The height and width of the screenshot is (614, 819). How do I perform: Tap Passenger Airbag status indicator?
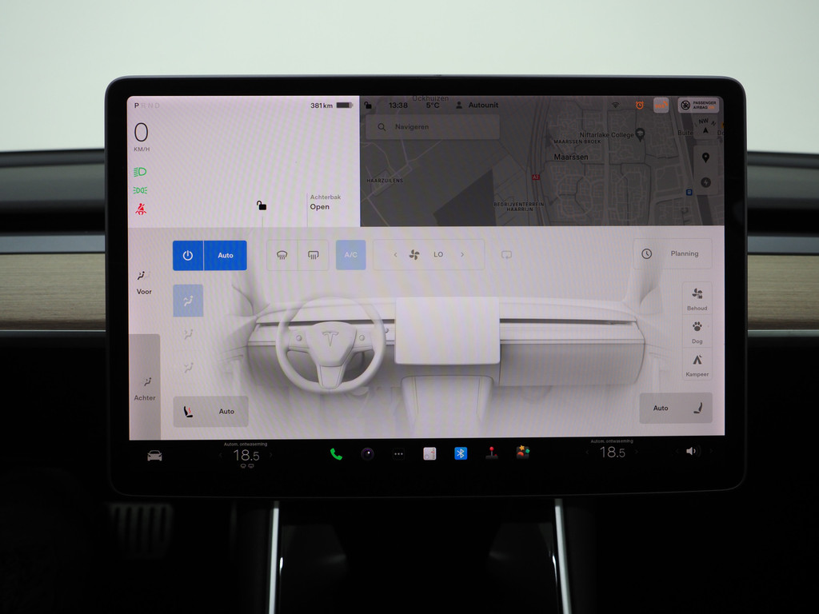[698, 105]
